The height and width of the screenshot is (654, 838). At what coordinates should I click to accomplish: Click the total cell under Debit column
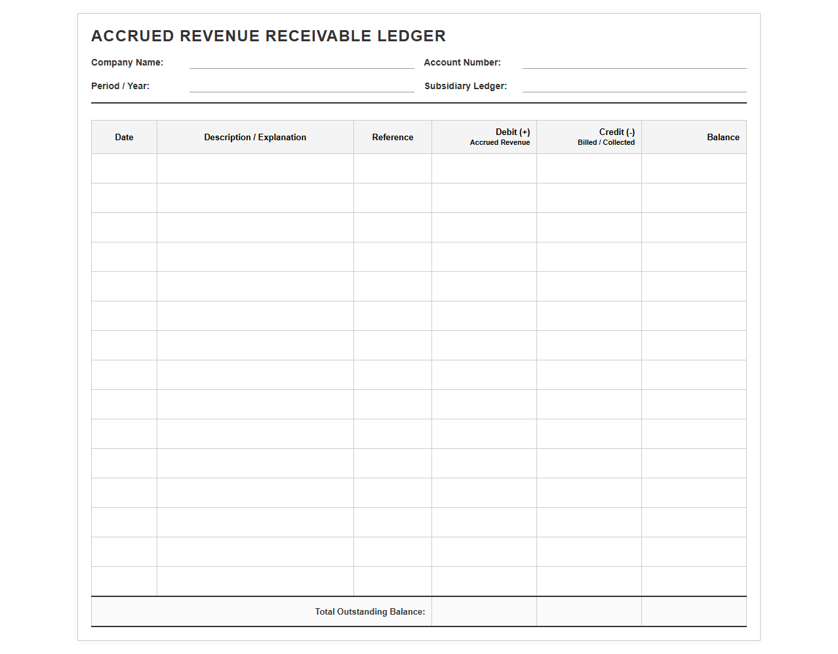[x=484, y=611]
